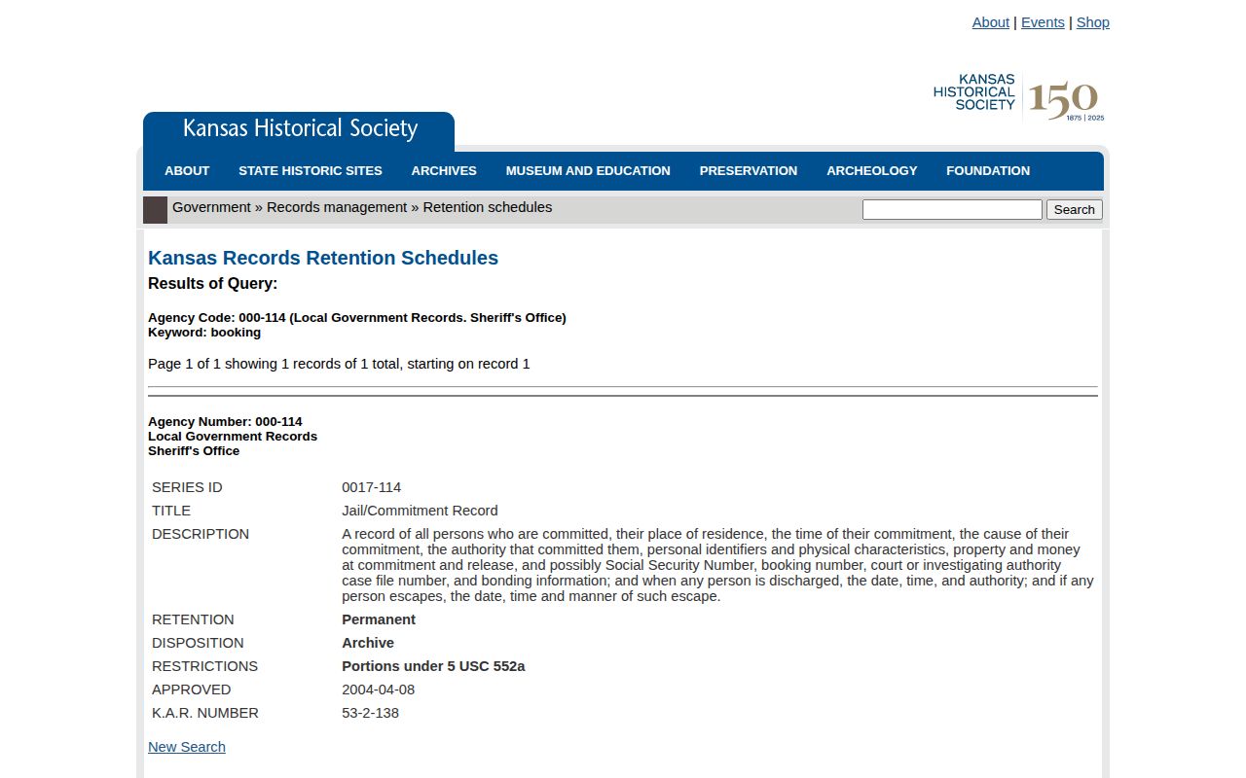Click approved date 2004-04-08
The height and width of the screenshot is (778, 1246).
[x=378, y=690]
